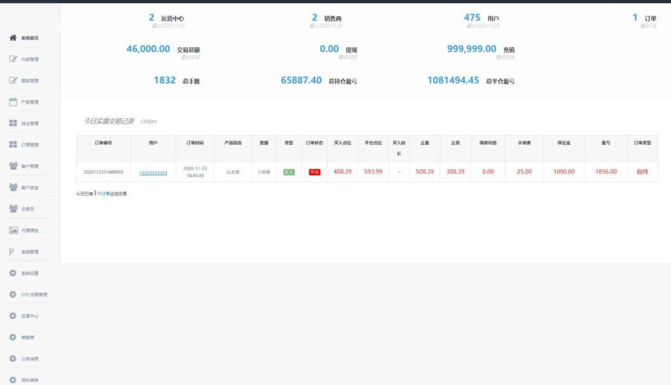Click the gear icon beside OTC交易管理
Screen dimensions: 671x385
[x=13, y=294]
